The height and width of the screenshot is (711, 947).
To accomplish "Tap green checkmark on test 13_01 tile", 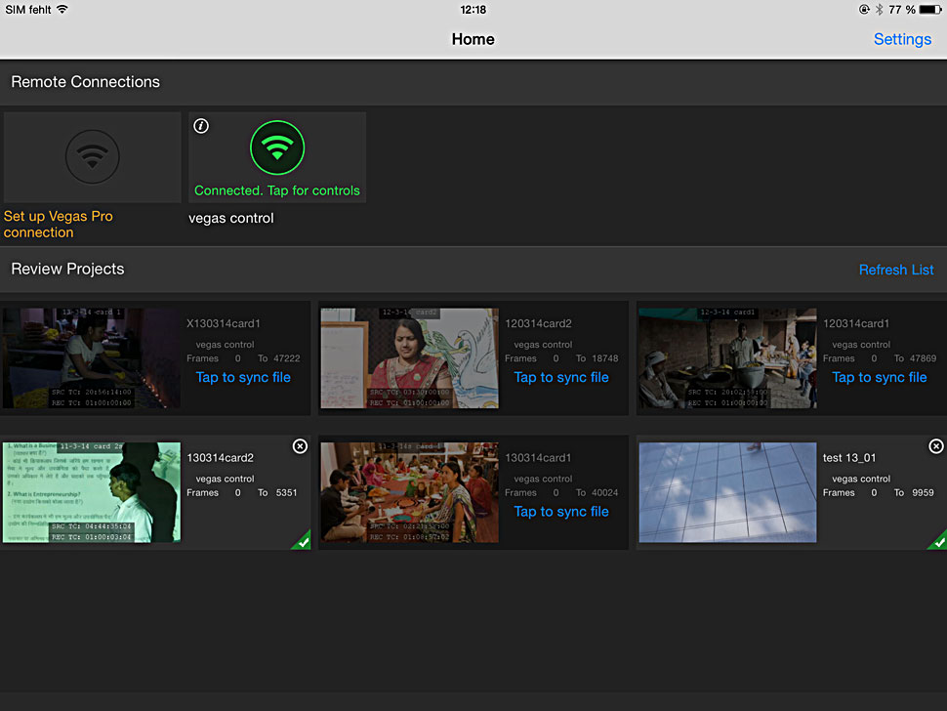I will pos(937,540).
